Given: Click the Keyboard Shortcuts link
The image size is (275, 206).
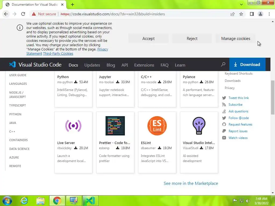Looking at the screenshot, I should pos(238,73).
